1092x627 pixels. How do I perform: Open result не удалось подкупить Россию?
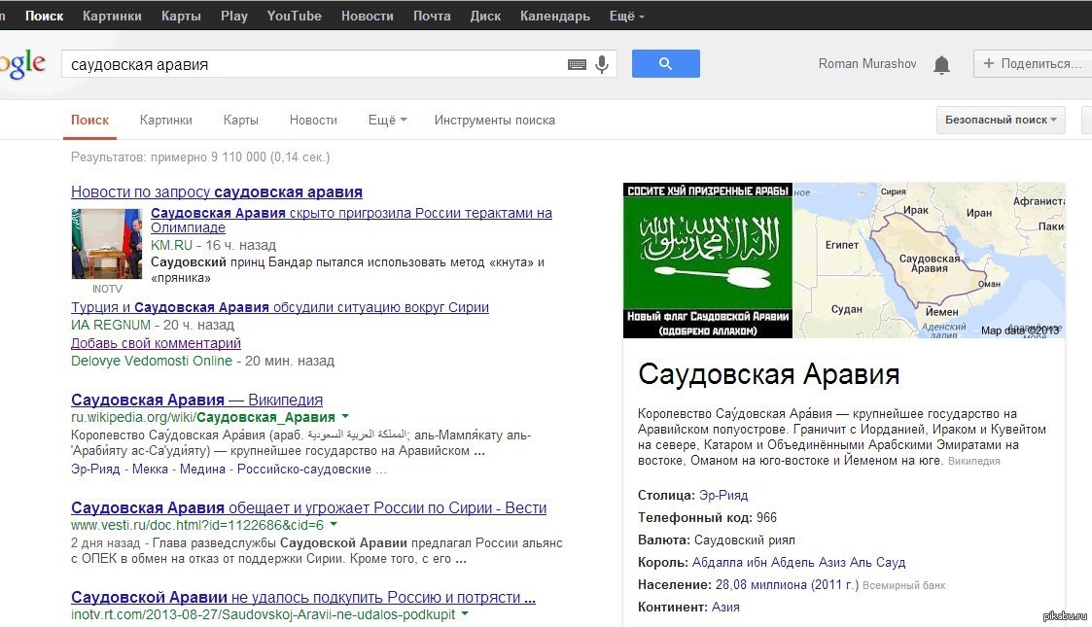(x=303, y=597)
